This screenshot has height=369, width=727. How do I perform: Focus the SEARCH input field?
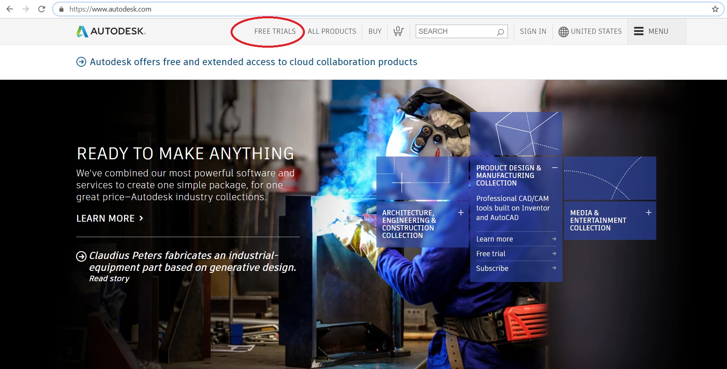[455, 31]
